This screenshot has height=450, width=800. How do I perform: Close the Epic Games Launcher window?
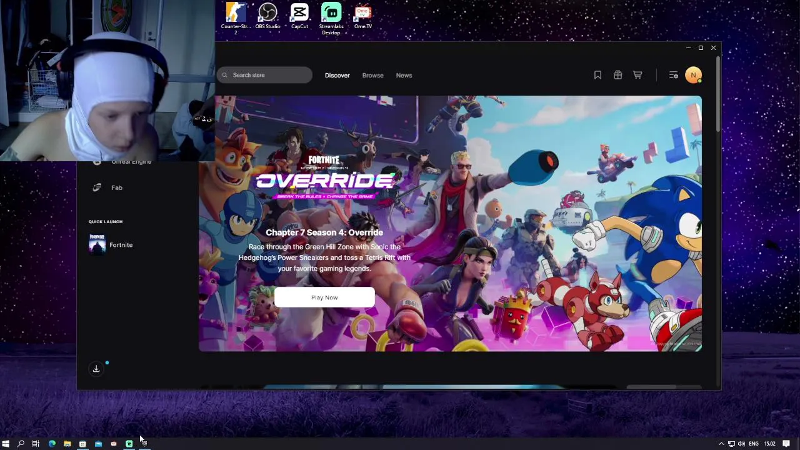[713, 47]
